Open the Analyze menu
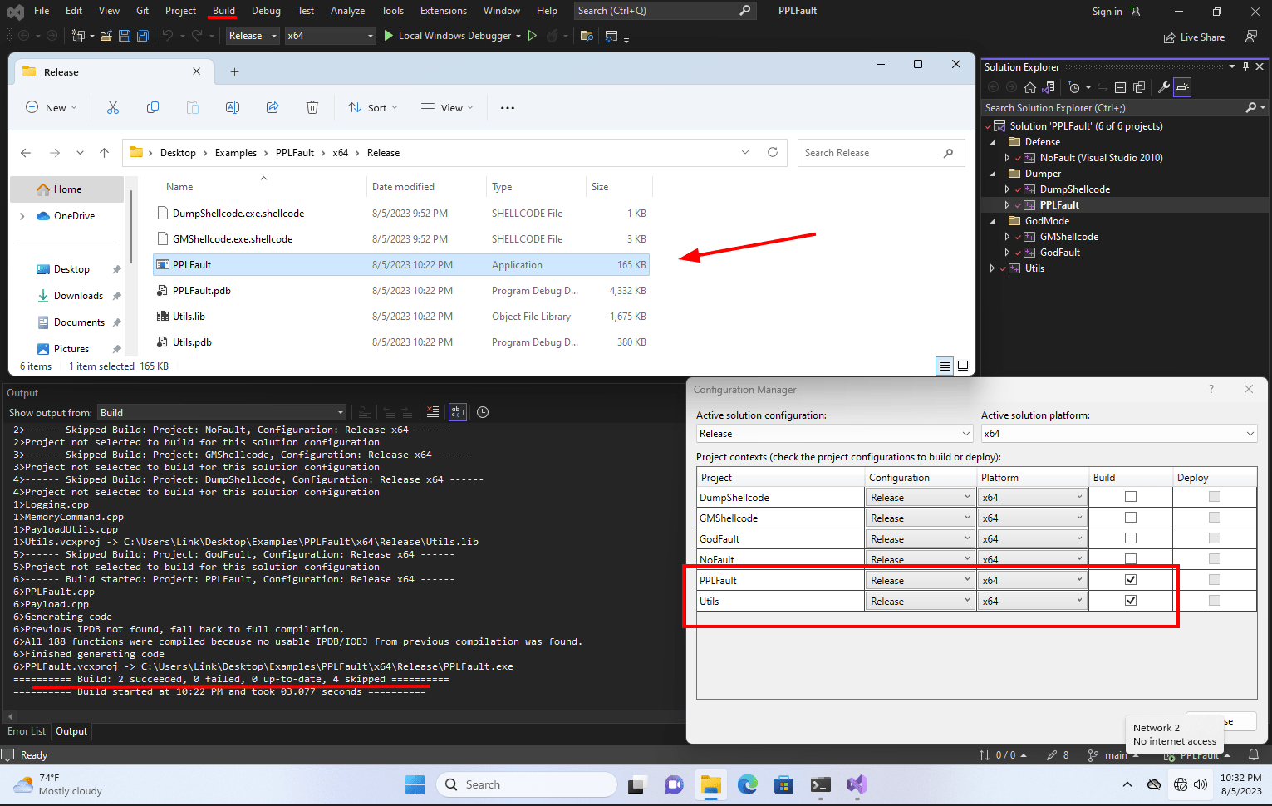 [x=347, y=11]
